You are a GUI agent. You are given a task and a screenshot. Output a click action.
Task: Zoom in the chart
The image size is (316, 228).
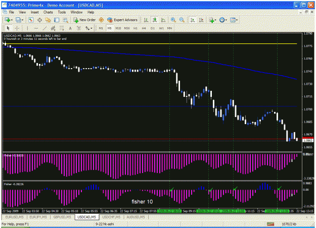tap(173, 20)
